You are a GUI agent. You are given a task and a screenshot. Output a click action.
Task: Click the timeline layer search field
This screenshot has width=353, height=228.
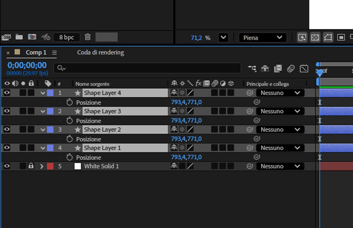coord(147,68)
